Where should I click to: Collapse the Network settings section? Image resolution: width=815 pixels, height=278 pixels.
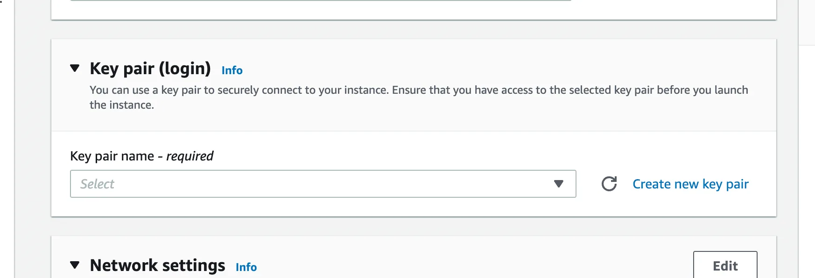[75, 265]
